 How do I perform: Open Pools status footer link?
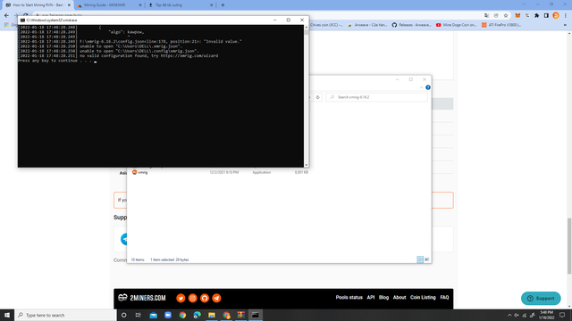point(349,297)
